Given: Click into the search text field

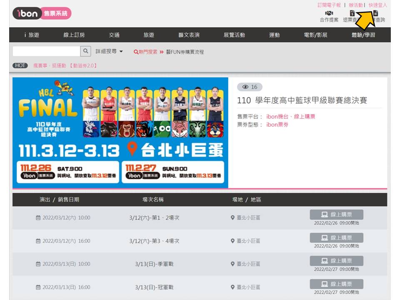Looking at the screenshot, I should click(x=46, y=51).
